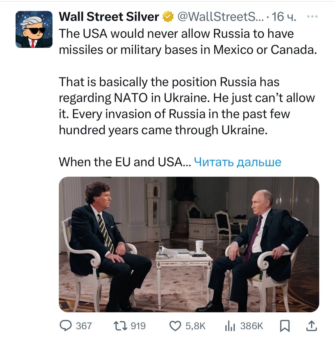Image resolution: width=335 pixels, height=340 pixels.
Task: Click the 386K views count
Action: pos(251,326)
